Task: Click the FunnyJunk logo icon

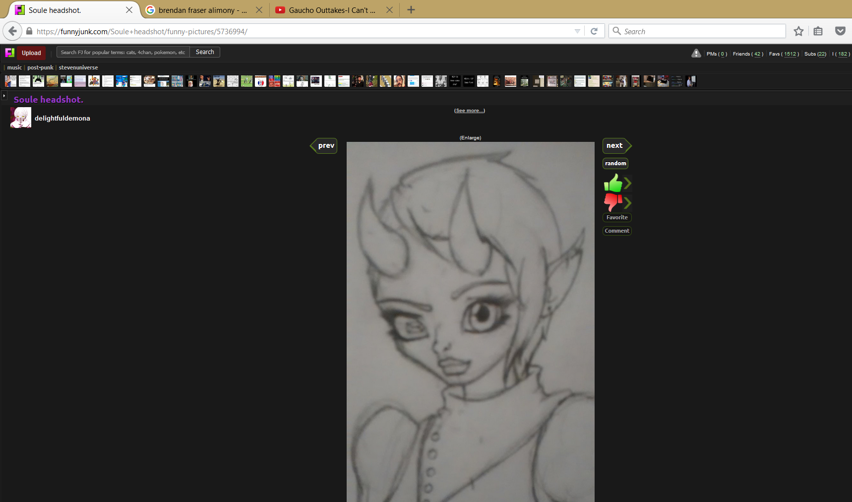Action: tap(9, 53)
